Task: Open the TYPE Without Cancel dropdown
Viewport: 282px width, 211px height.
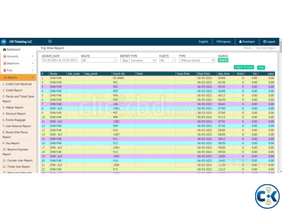Action: click(197, 60)
